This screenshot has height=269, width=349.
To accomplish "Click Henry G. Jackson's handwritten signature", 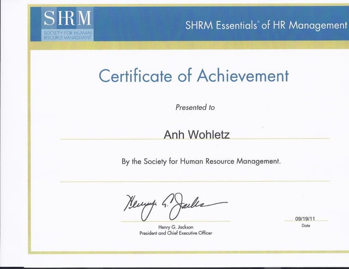I will 176,206.
